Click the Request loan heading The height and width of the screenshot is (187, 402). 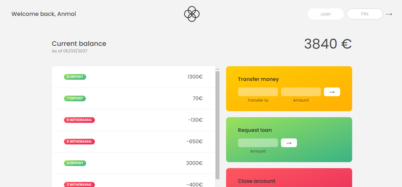(x=255, y=130)
